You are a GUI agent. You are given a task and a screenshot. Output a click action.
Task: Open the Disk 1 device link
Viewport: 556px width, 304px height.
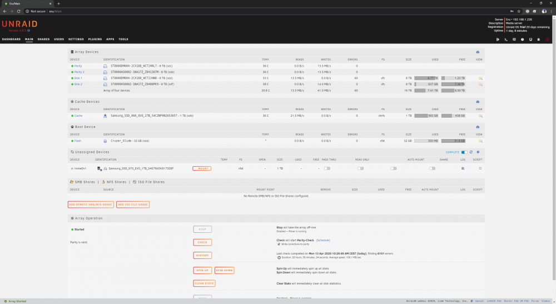(78, 78)
